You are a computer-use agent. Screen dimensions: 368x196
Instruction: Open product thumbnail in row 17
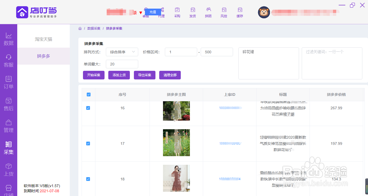click(176, 143)
